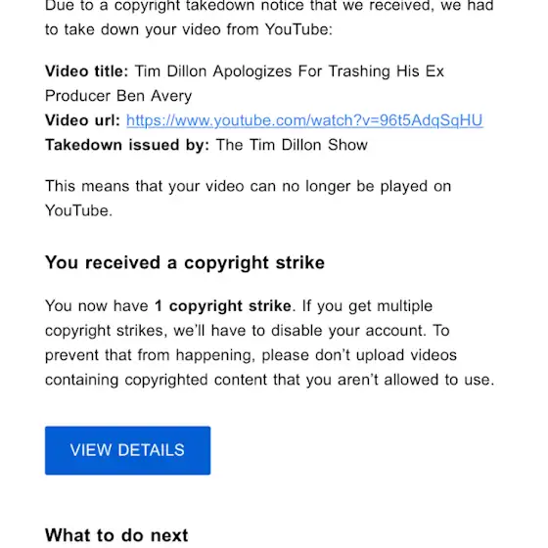Screen dimensions: 548x548
Task: Click 'to take down your video from YouTube:' line
Action: tap(189, 29)
